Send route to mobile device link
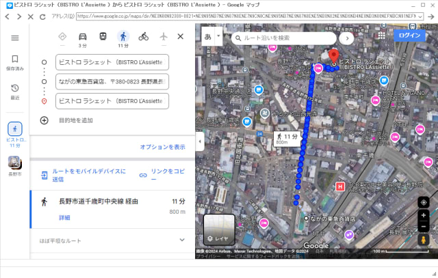This screenshot has height=278, width=438. click(x=83, y=175)
